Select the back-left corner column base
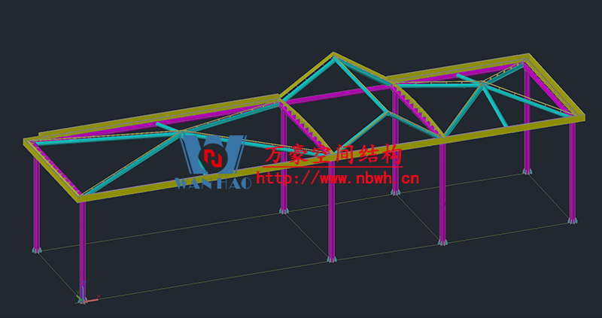Screen dimensions: 602x318 coord(36,249)
